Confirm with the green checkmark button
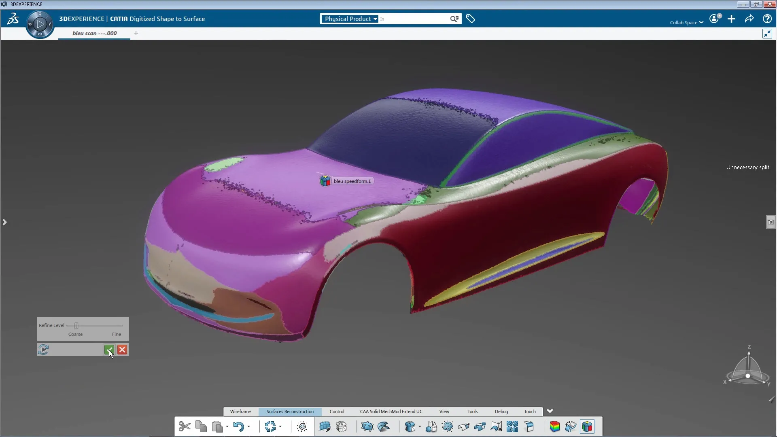This screenshot has width=777, height=437. click(x=108, y=350)
